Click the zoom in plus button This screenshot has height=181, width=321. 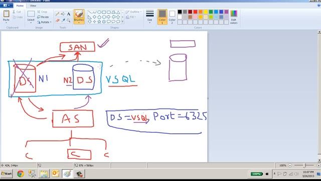(318, 165)
